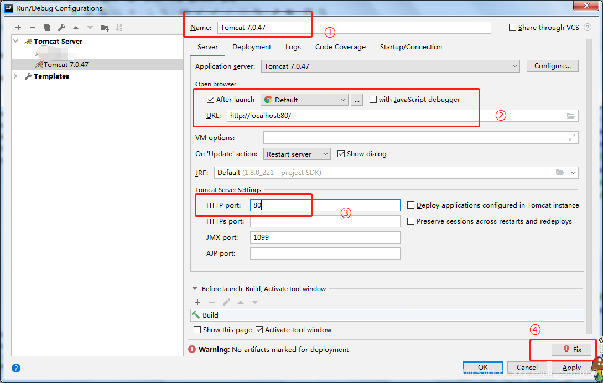The width and height of the screenshot is (603, 383).
Task: Open On 'Update' action Restart server dropdown
Action: (x=297, y=154)
